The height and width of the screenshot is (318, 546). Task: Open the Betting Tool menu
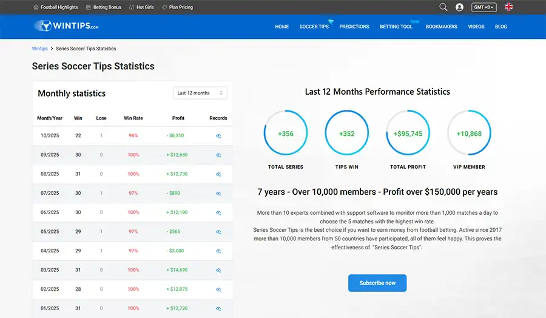pyautogui.click(x=396, y=27)
